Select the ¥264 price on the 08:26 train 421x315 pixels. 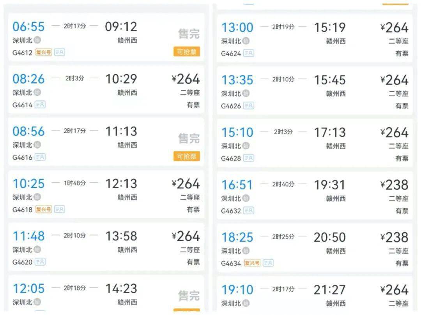(x=186, y=79)
